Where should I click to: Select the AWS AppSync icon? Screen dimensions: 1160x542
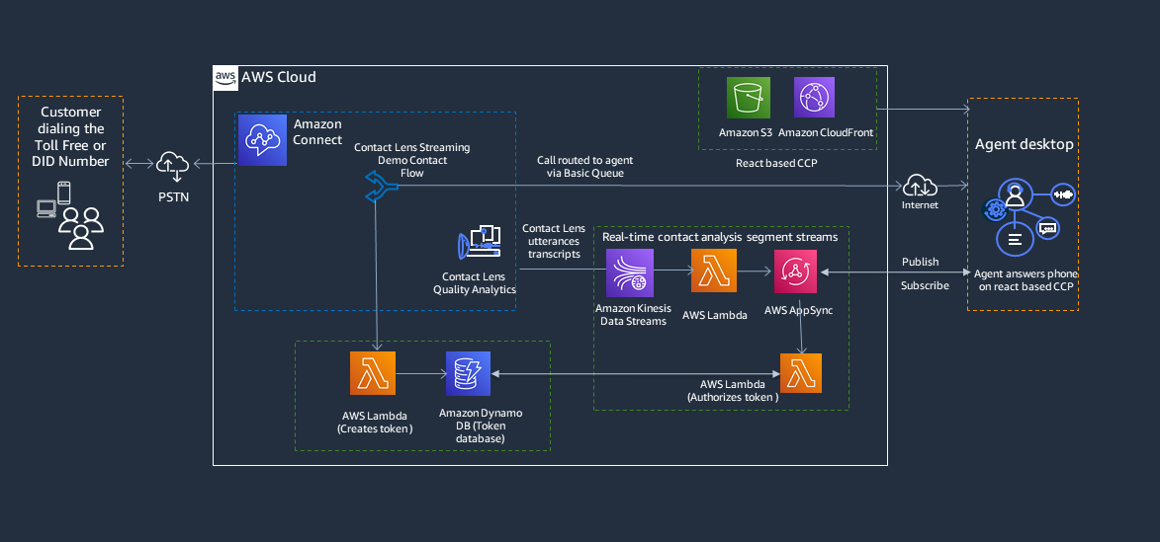tap(795, 271)
